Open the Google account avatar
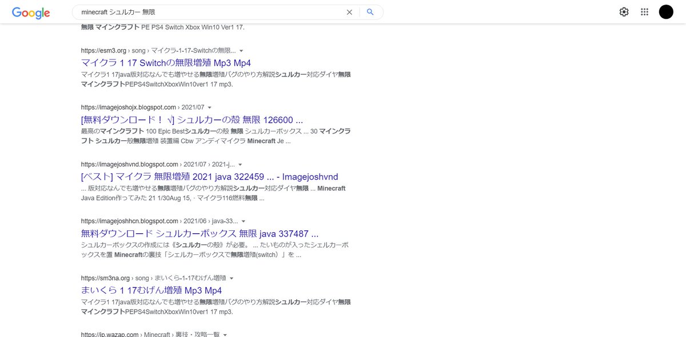This screenshot has height=337, width=686. (666, 12)
